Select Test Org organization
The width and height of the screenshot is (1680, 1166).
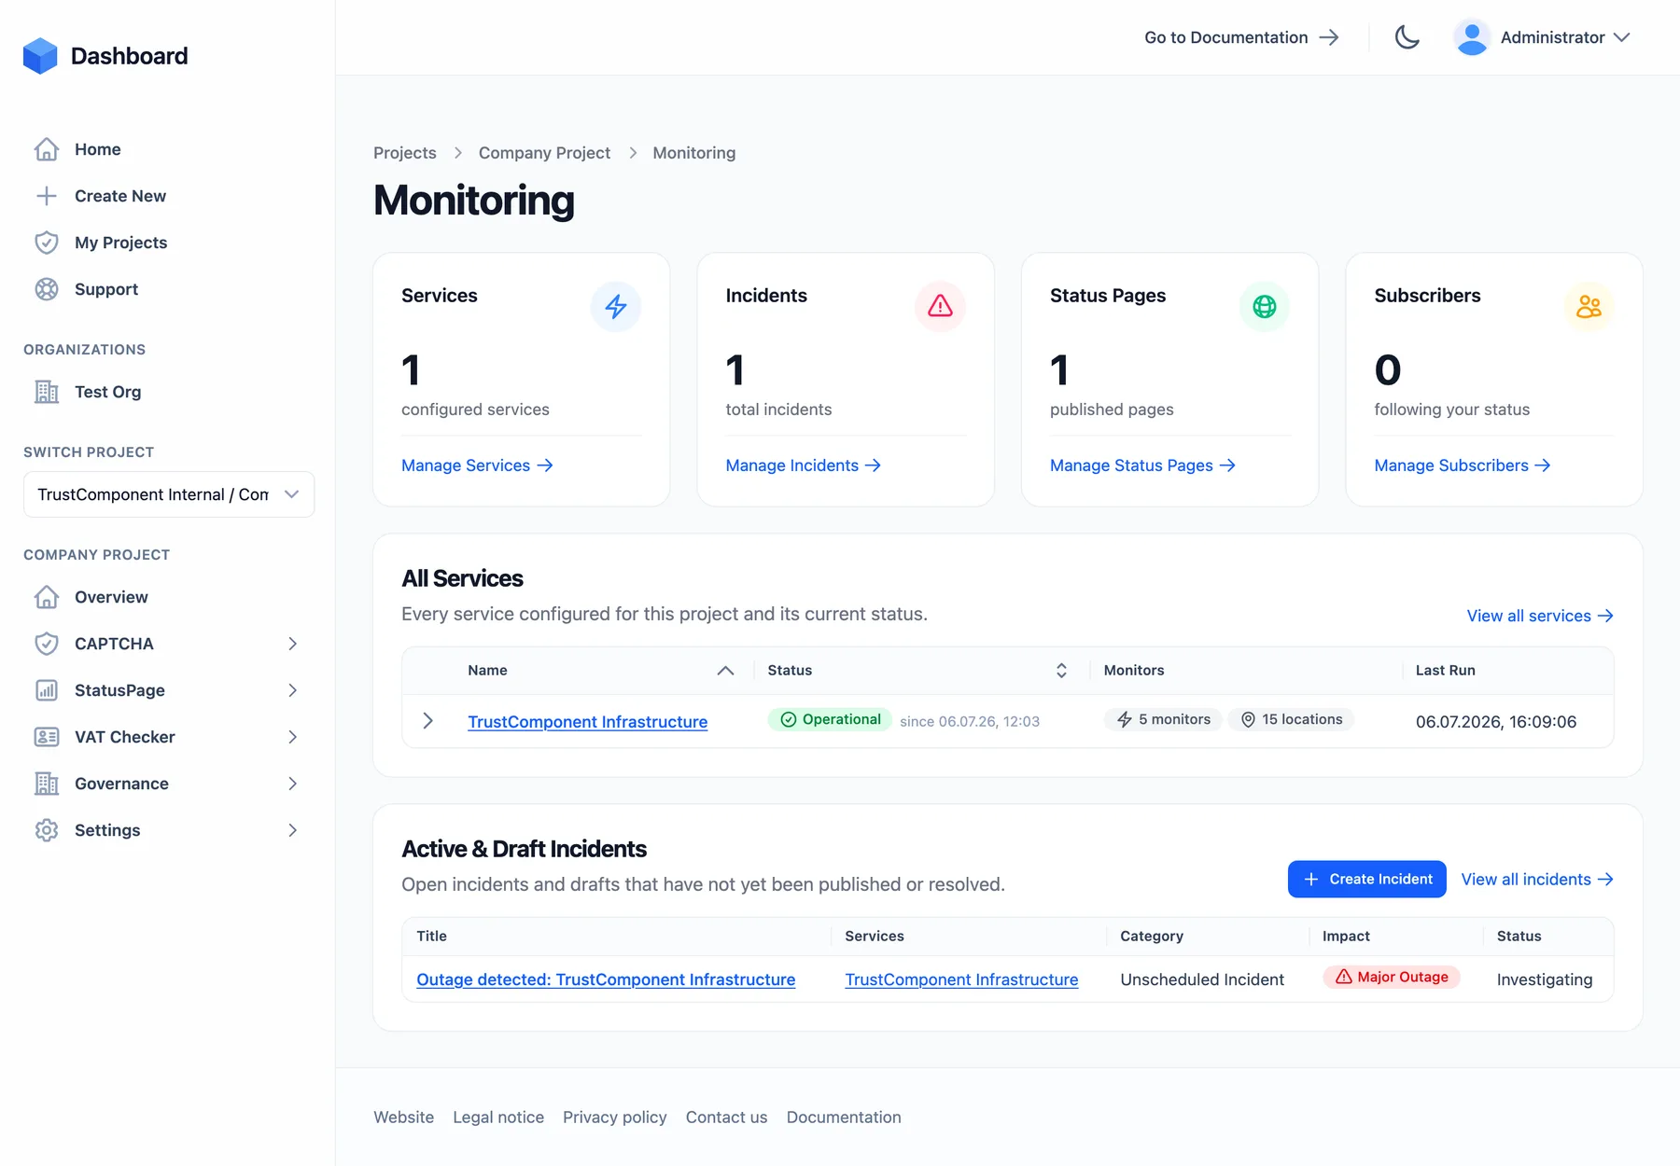click(x=108, y=392)
